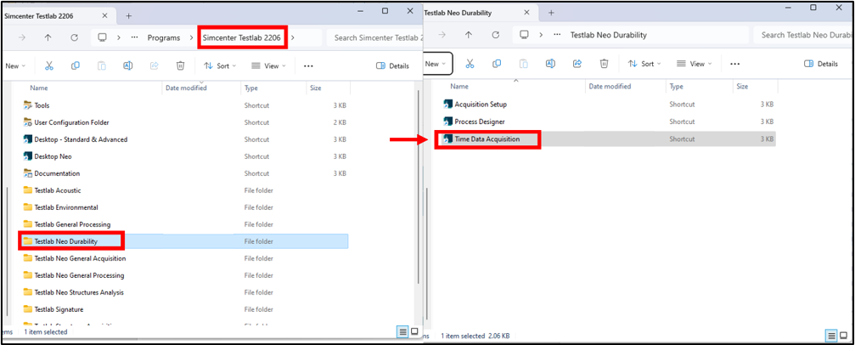This screenshot has width=855, height=345.
Task: Click Copy icon in Simcenter Testlab 2206 window
Action: pos(76,65)
